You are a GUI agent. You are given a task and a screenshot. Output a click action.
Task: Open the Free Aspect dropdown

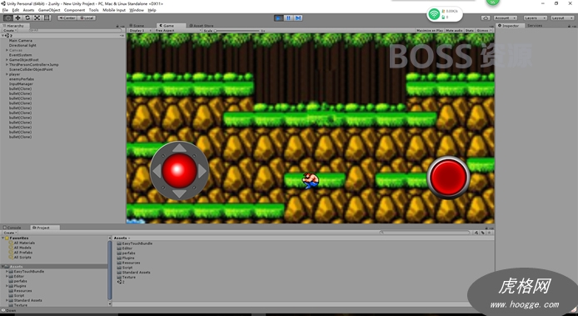tap(177, 30)
